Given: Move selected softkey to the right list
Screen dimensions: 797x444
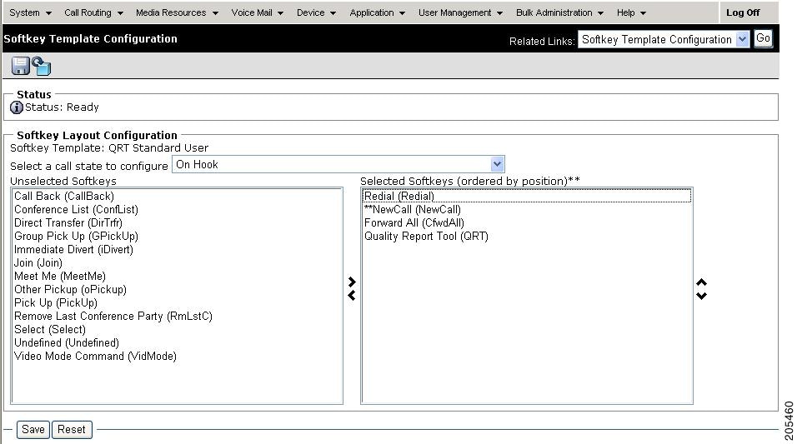Looking at the screenshot, I should click(352, 282).
